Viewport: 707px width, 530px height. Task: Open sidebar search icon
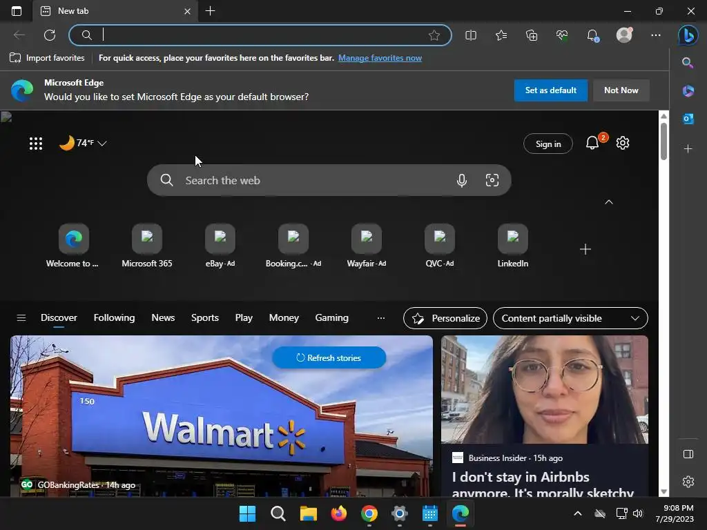(688, 63)
